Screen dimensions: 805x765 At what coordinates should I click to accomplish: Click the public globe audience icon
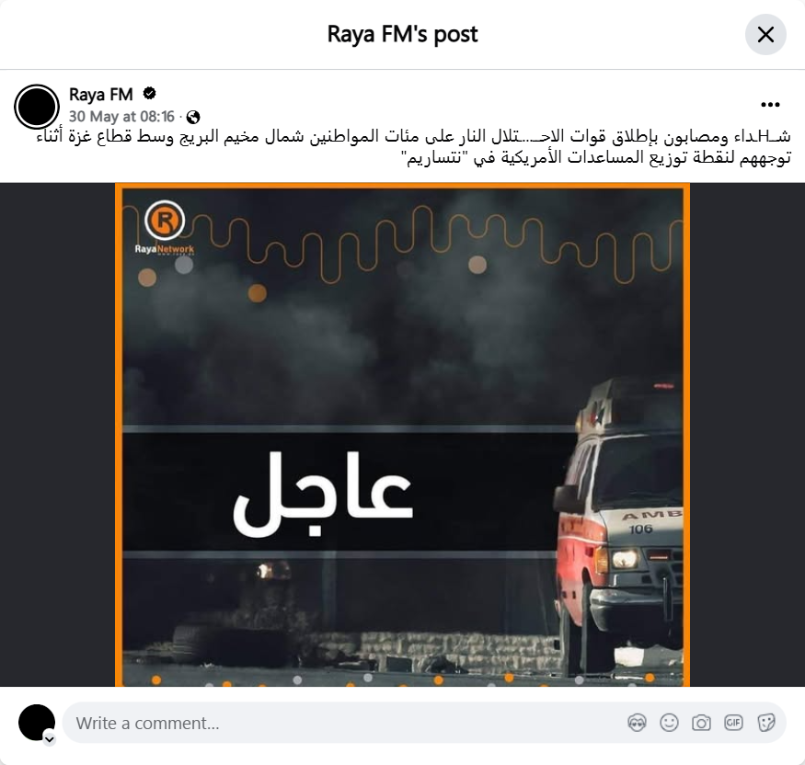point(193,117)
